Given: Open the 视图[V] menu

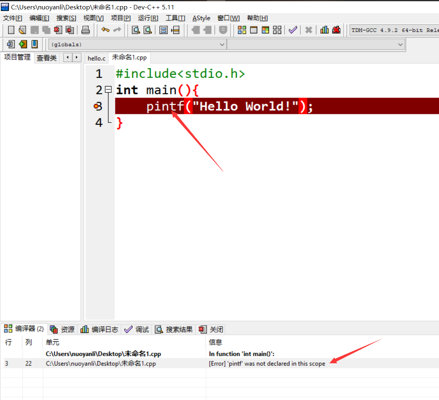Looking at the screenshot, I should [x=93, y=18].
